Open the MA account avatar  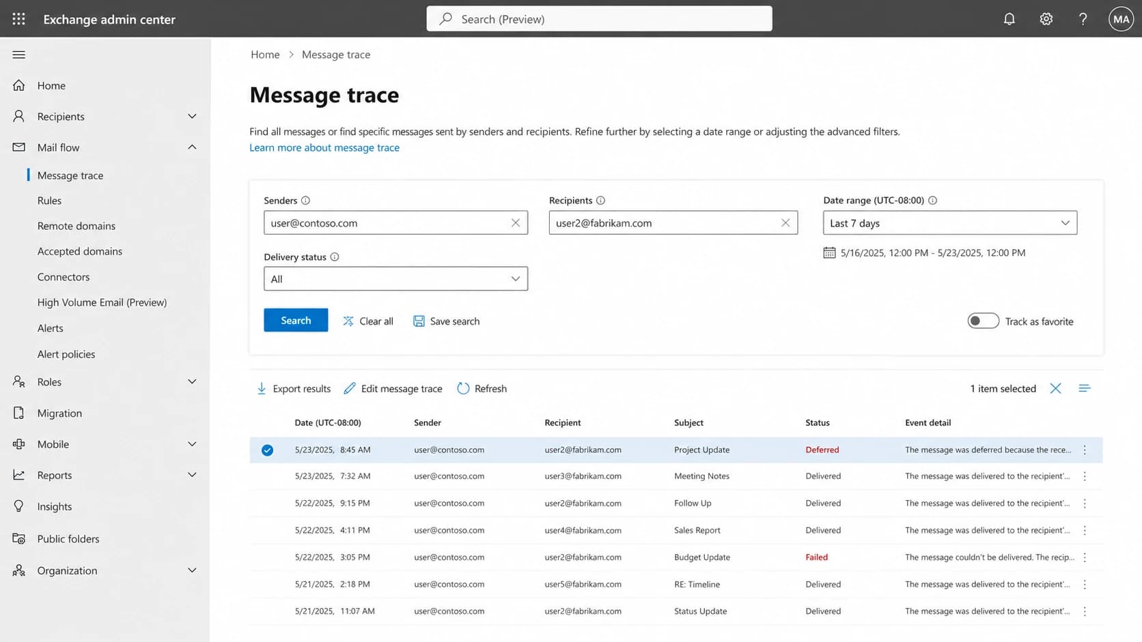point(1121,19)
